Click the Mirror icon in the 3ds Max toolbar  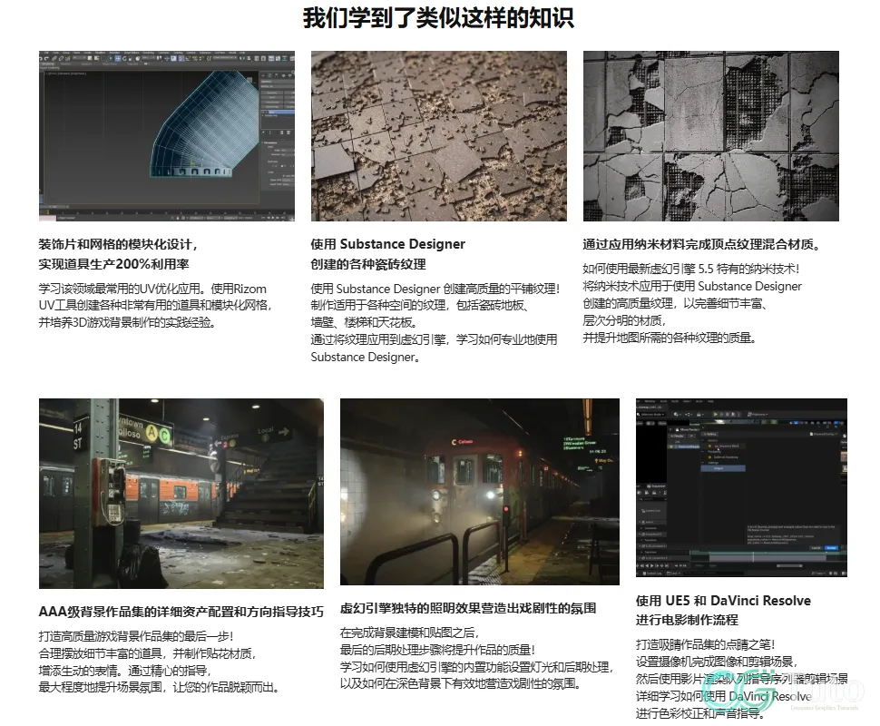coord(241,57)
